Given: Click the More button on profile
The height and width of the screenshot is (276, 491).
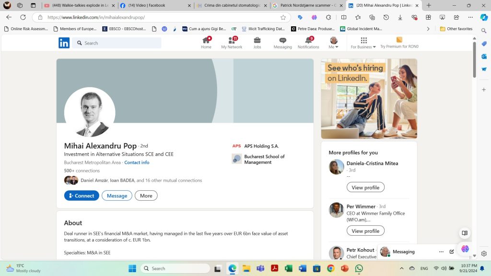Looking at the screenshot, I should click(146, 195).
